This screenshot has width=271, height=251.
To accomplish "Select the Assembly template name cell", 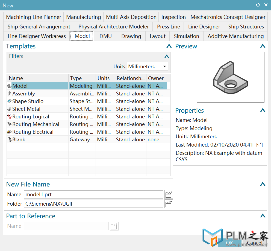I will tap(38, 94).
